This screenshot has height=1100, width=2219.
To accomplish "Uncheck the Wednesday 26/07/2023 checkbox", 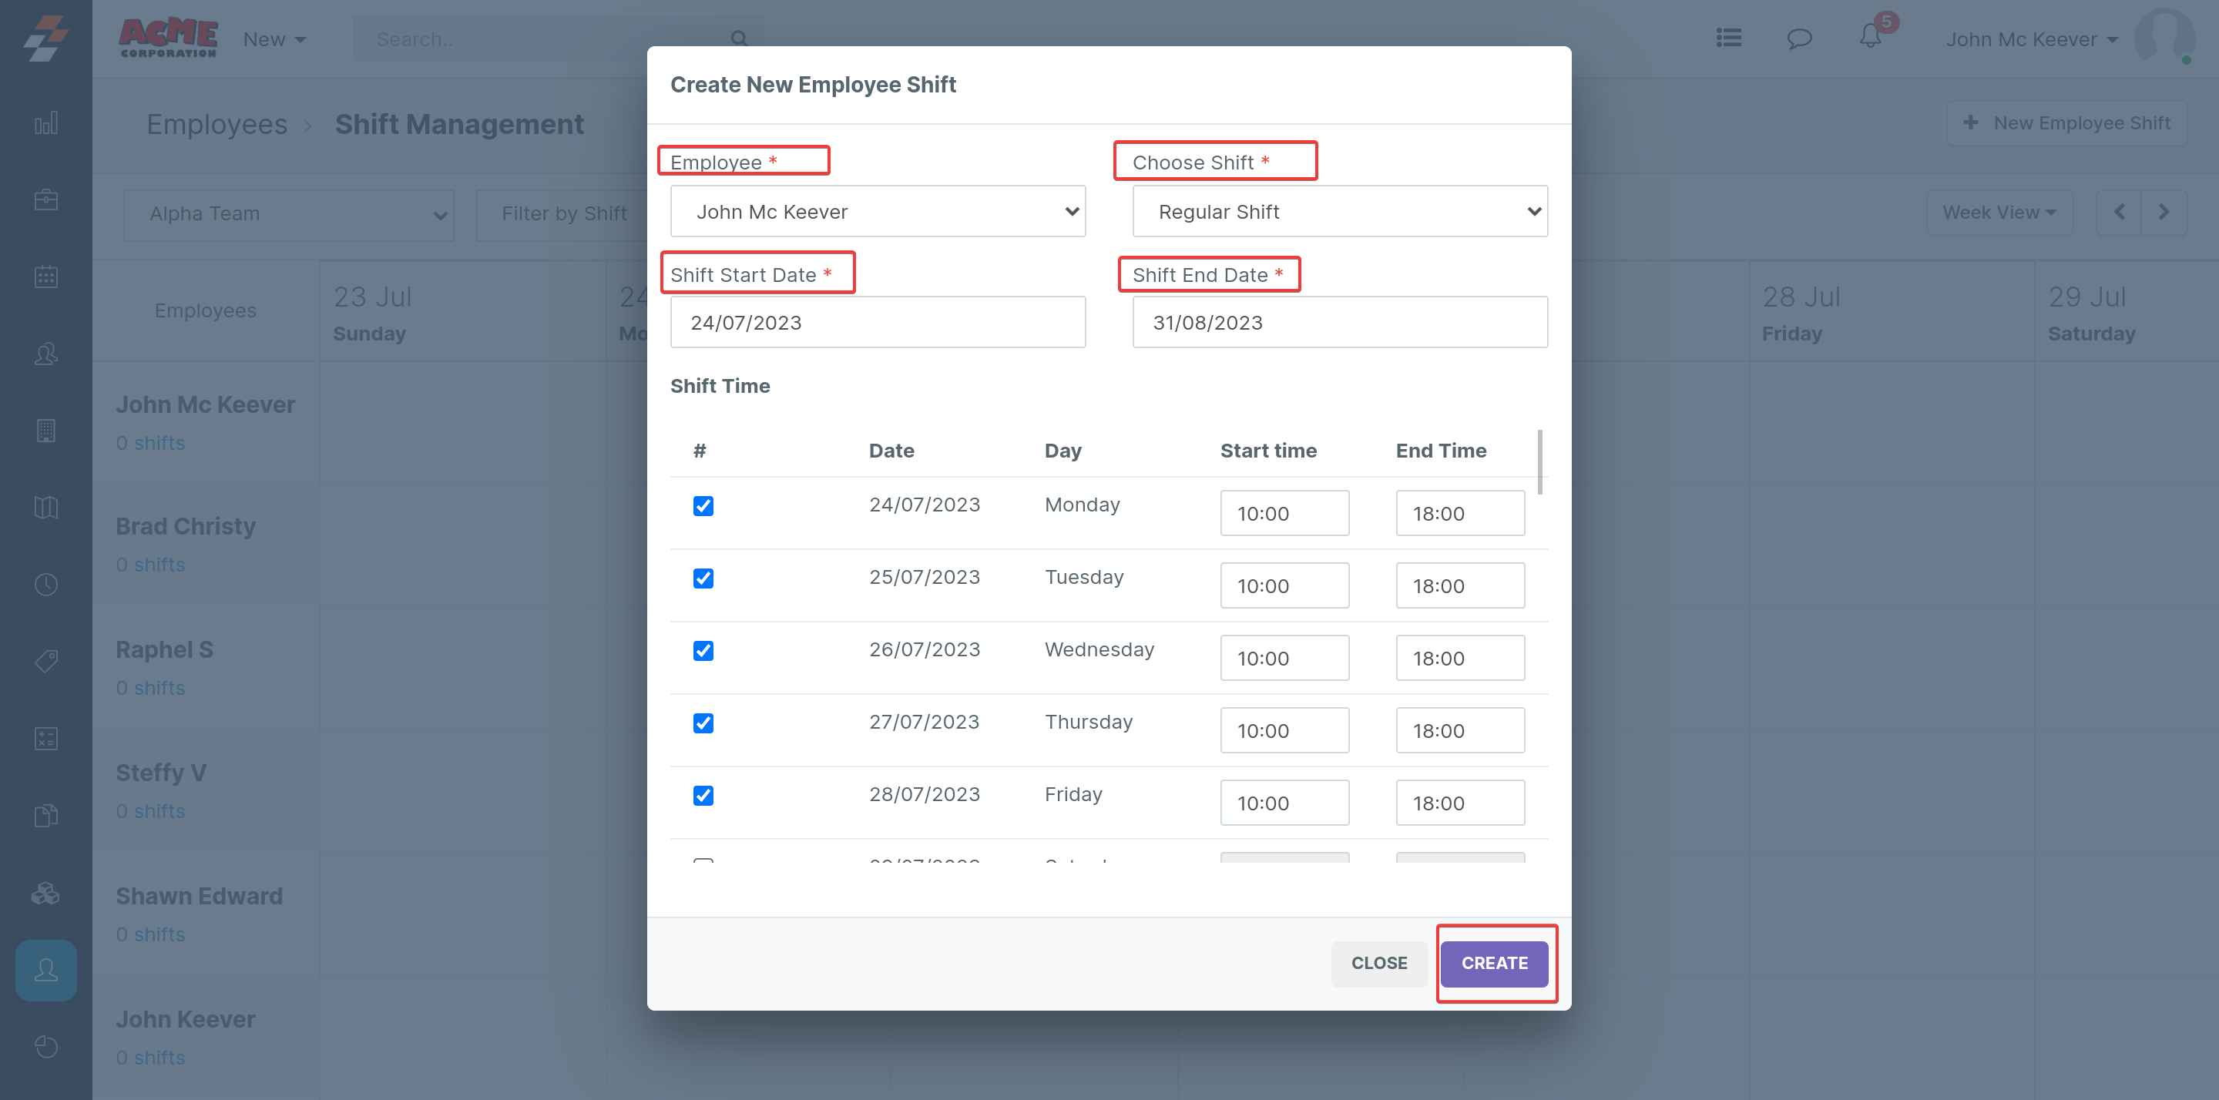I will (703, 650).
